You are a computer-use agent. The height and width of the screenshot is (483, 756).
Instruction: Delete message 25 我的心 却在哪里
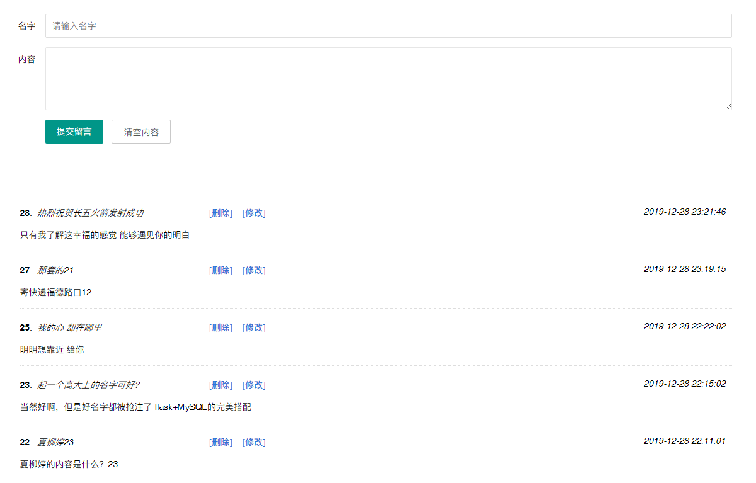click(220, 327)
